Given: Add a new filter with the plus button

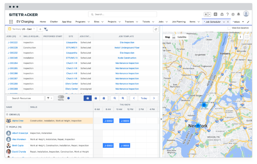Looking at the screenshot, I should click(40, 29).
